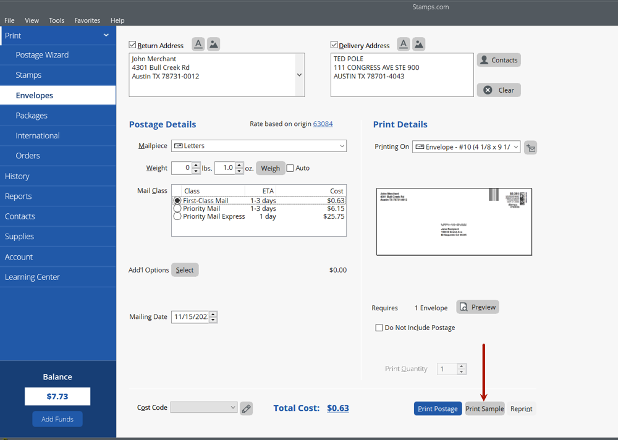
Task: Enable the Auto weigh checkbox
Action: pyautogui.click(x=290, y=168)
